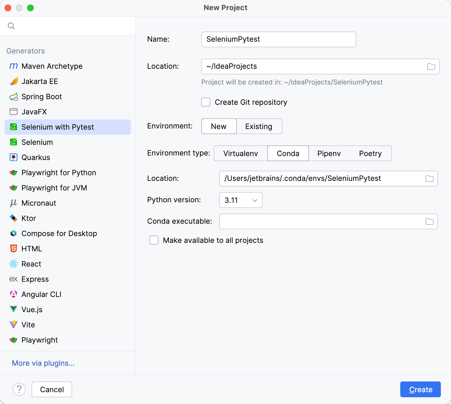Click the Jakarta EE generator icon

[13, 81]
